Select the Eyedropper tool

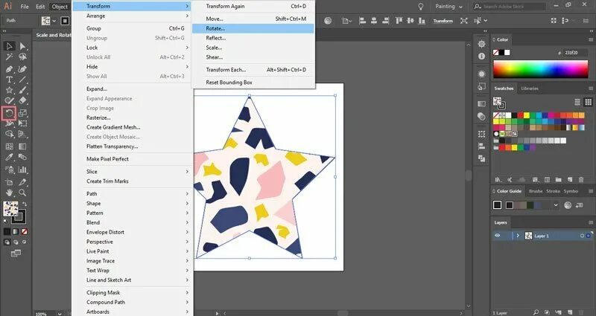click(x=9, y=157)
